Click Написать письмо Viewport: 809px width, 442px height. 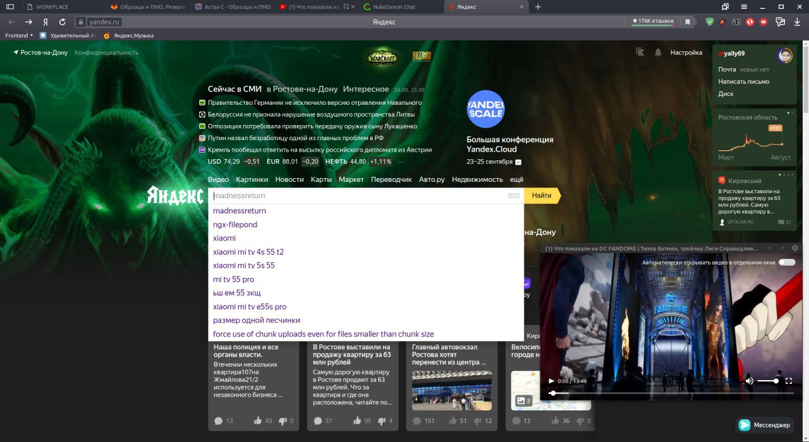point(744,81)
